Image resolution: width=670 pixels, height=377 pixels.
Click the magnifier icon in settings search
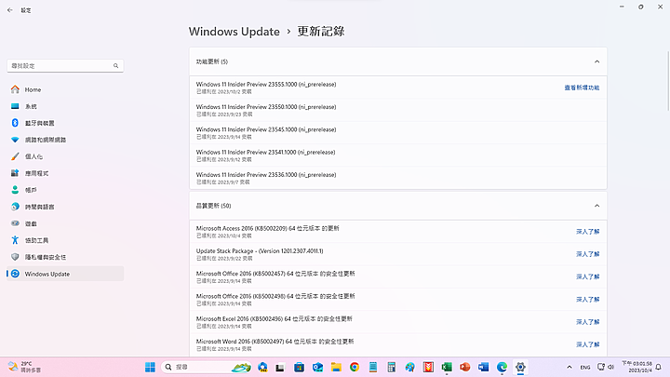tap(115, 66)
